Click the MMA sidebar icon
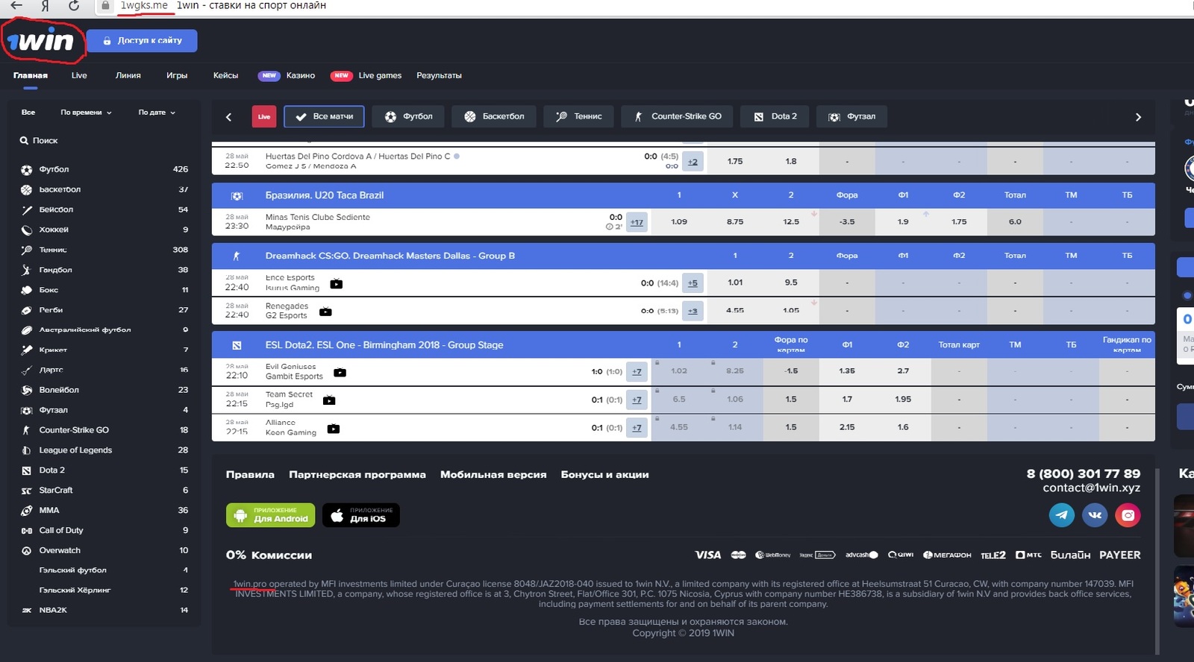Screen dimensions: 1194x662 coord(26,511)
